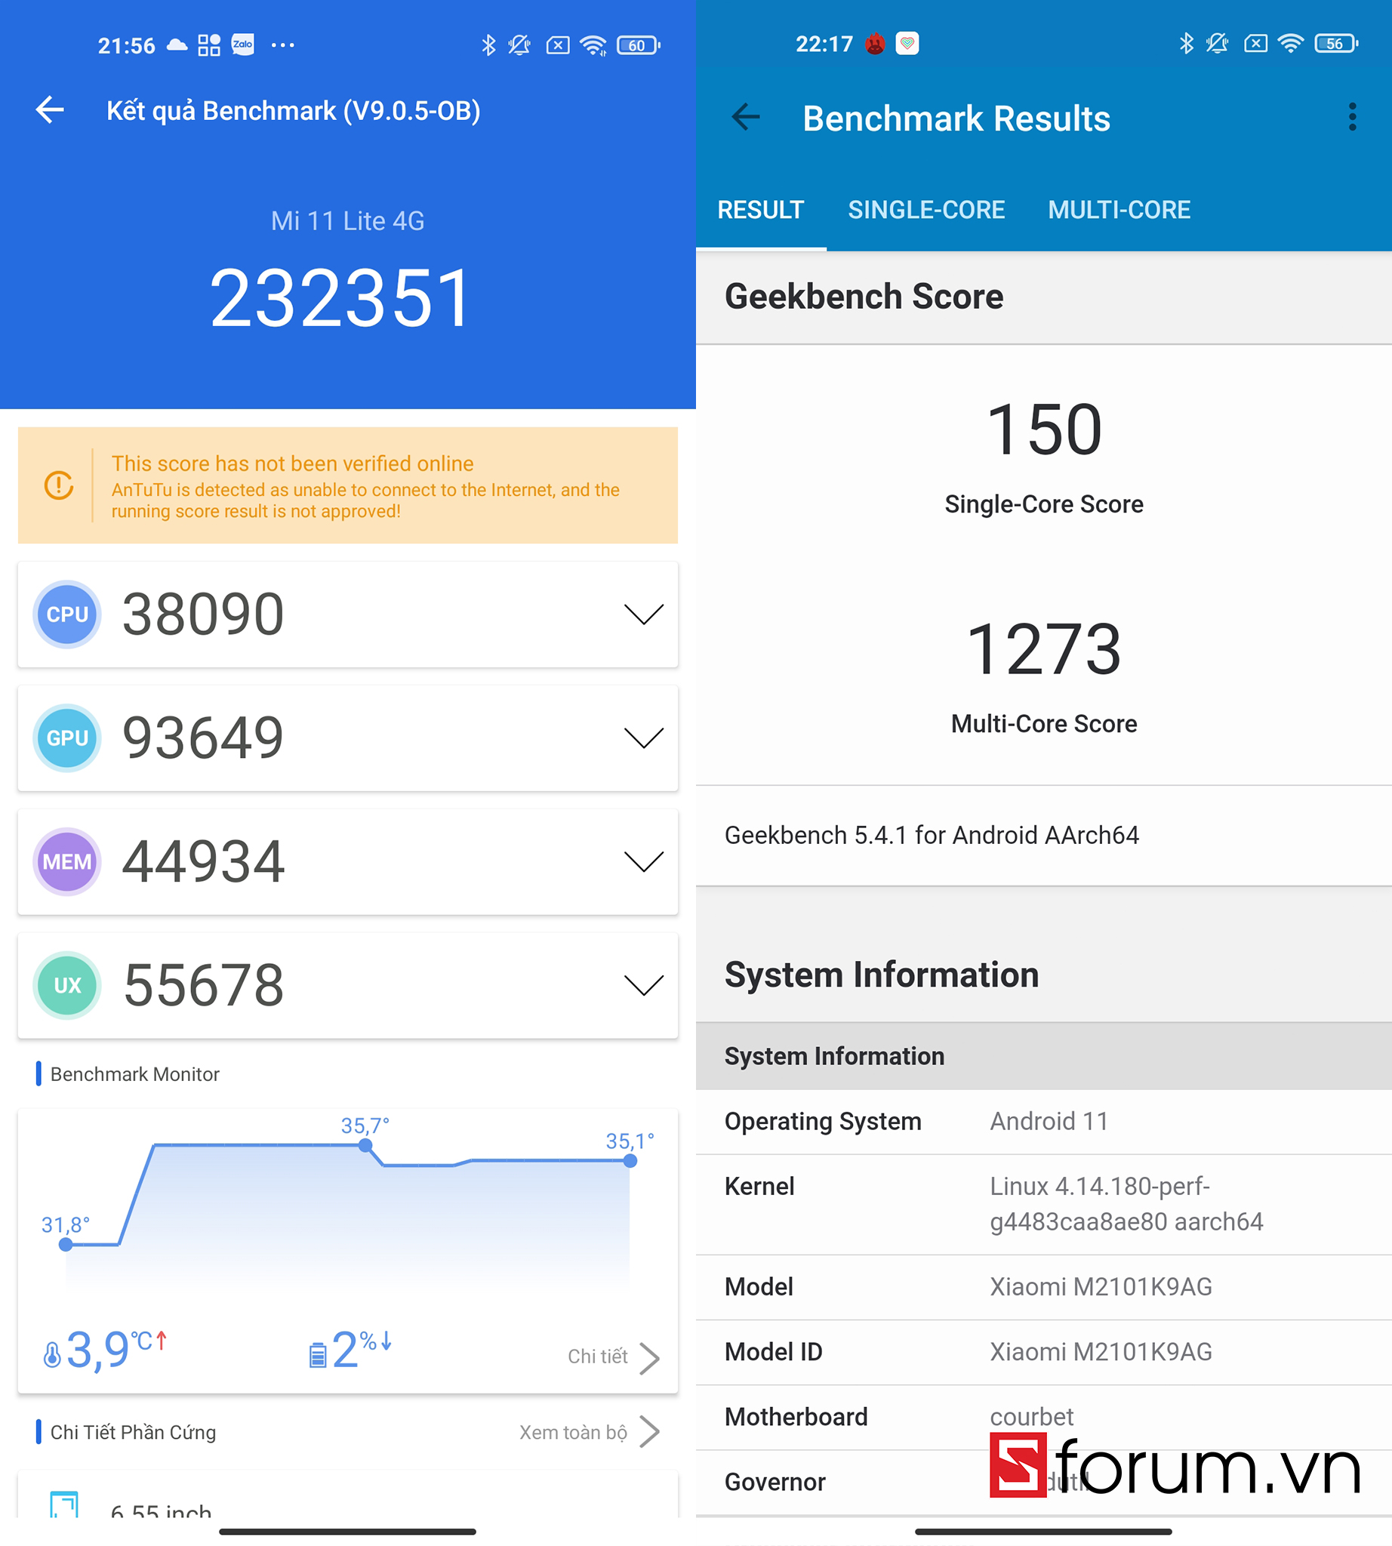Tap the back arrow in Geekbench results
Image resolution: width=1392 pixels, height=1546 pixels.
click(746, 118)
